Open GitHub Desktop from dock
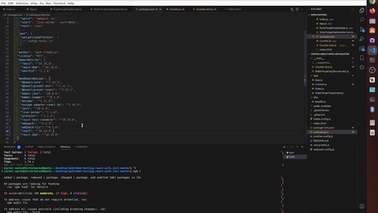The image size is (378, 213). click(372, 40)
